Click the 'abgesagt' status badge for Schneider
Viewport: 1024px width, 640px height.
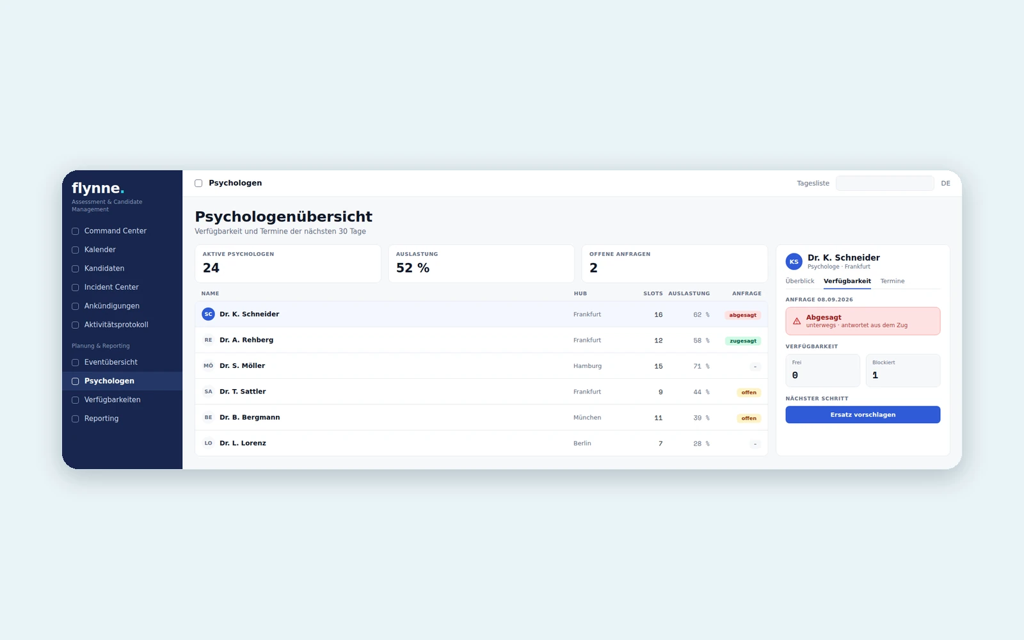tap(742, 315)
